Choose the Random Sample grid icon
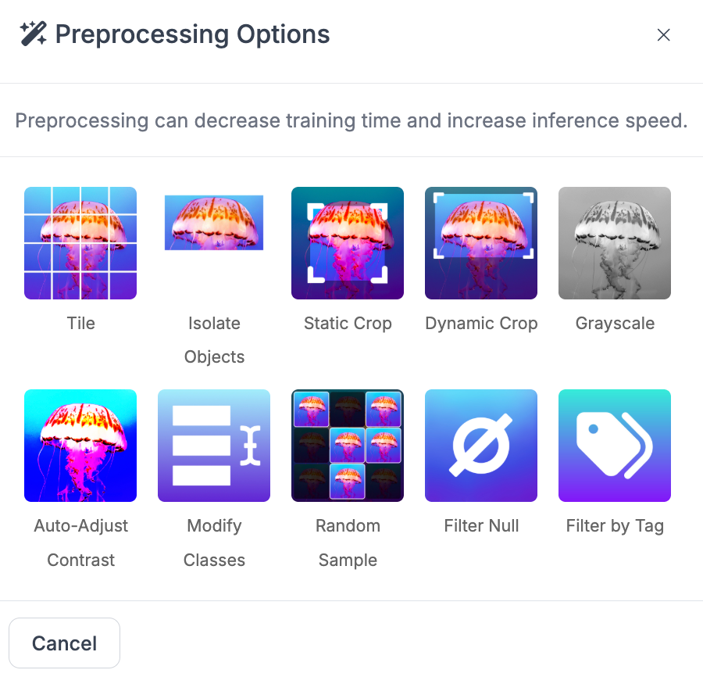The height and width of the screenshot is (677, 703). (x=348, y=446)
